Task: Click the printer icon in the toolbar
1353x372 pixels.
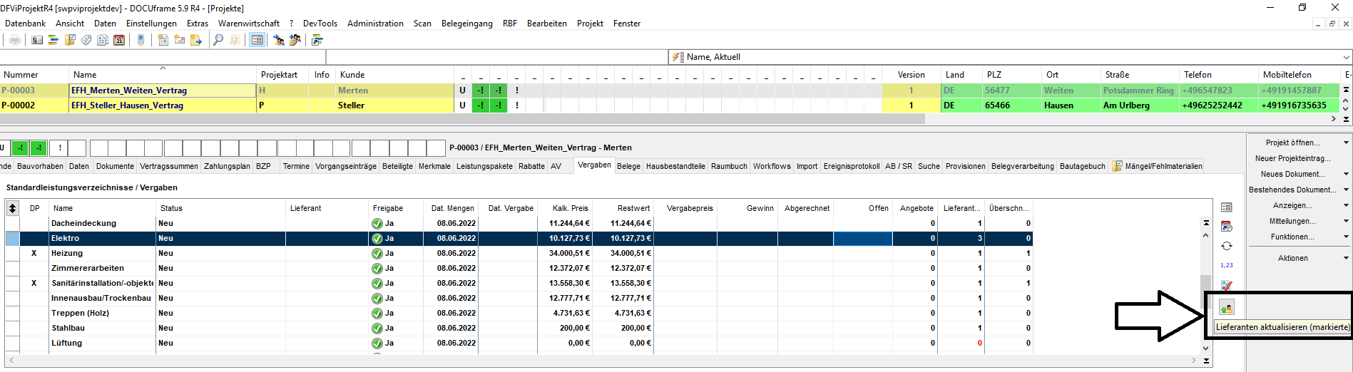Action: [x=14, y=40]
